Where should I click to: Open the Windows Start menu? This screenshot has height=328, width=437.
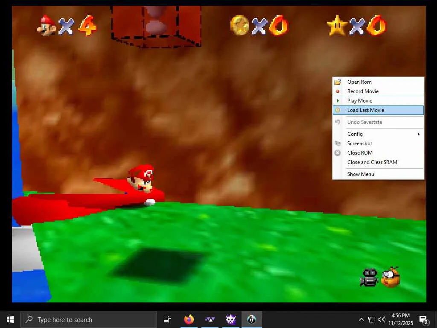(10, 319)
